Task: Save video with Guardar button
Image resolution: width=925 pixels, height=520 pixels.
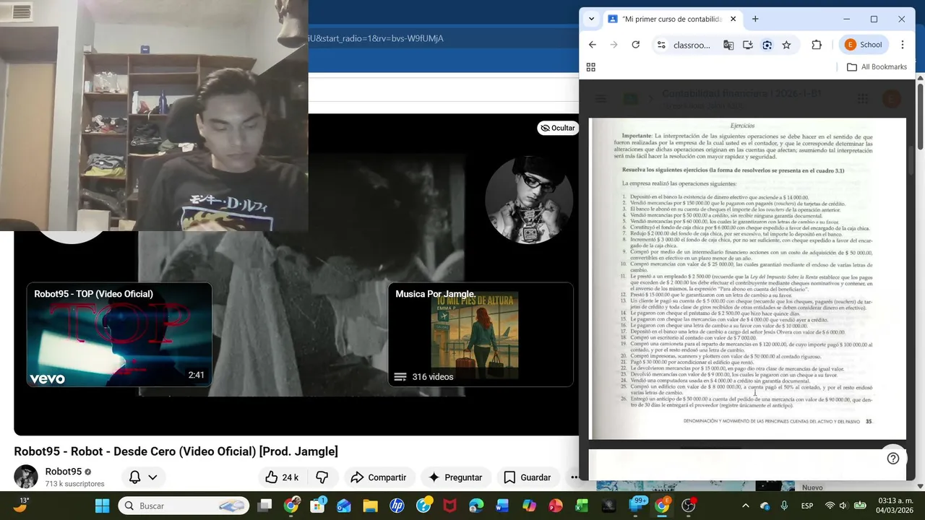Action: coord(528,477)
